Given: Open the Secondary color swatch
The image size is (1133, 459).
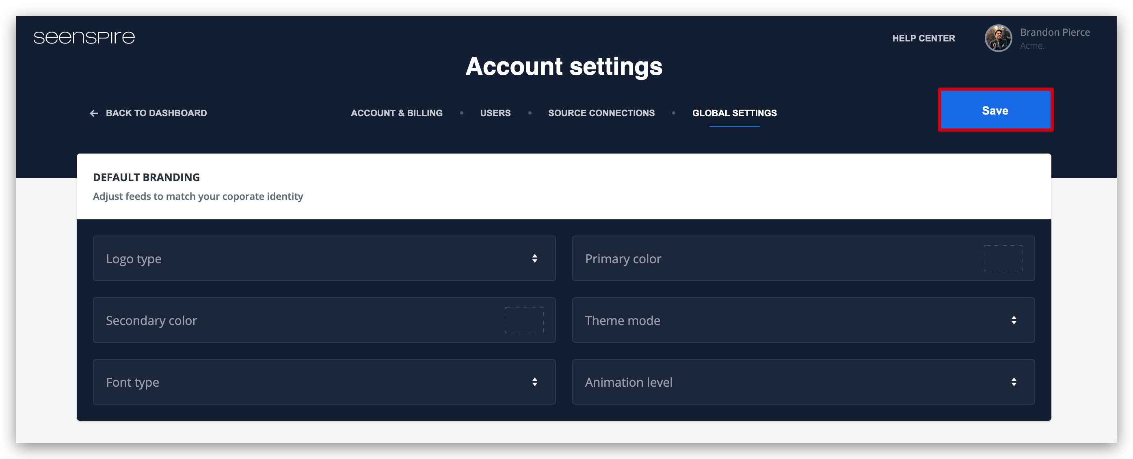Looking at the screenshot, I should 524,320.
